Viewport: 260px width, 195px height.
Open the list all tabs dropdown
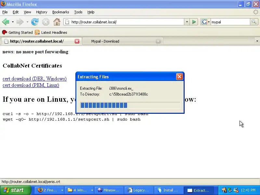(x=257, y=41)
